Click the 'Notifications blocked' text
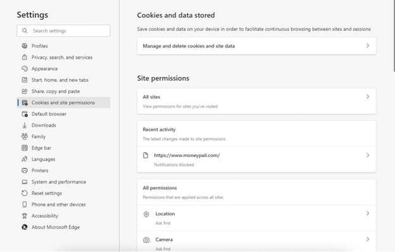Viewport: 395px width, 252px height. coord(174,165)
